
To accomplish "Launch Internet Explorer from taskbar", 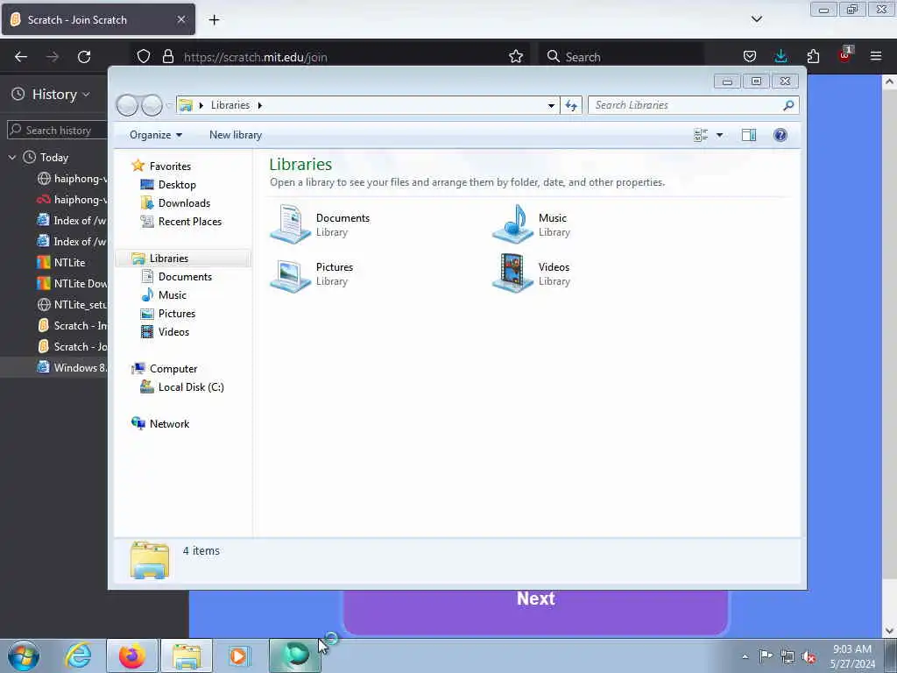I will 78,655.
